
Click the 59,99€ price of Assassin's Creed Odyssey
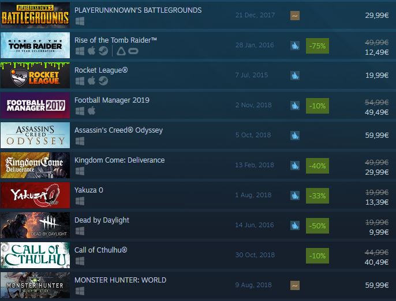tap(376, 136)
